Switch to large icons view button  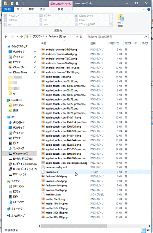(x=148, y=230)
